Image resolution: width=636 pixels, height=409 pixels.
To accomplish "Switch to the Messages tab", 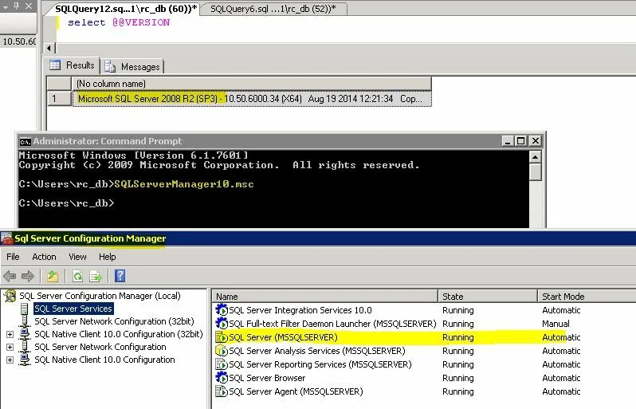I will [x=132, y=66].
